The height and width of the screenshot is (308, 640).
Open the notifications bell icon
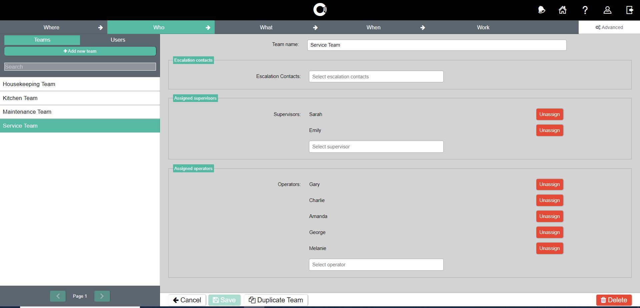542,10
